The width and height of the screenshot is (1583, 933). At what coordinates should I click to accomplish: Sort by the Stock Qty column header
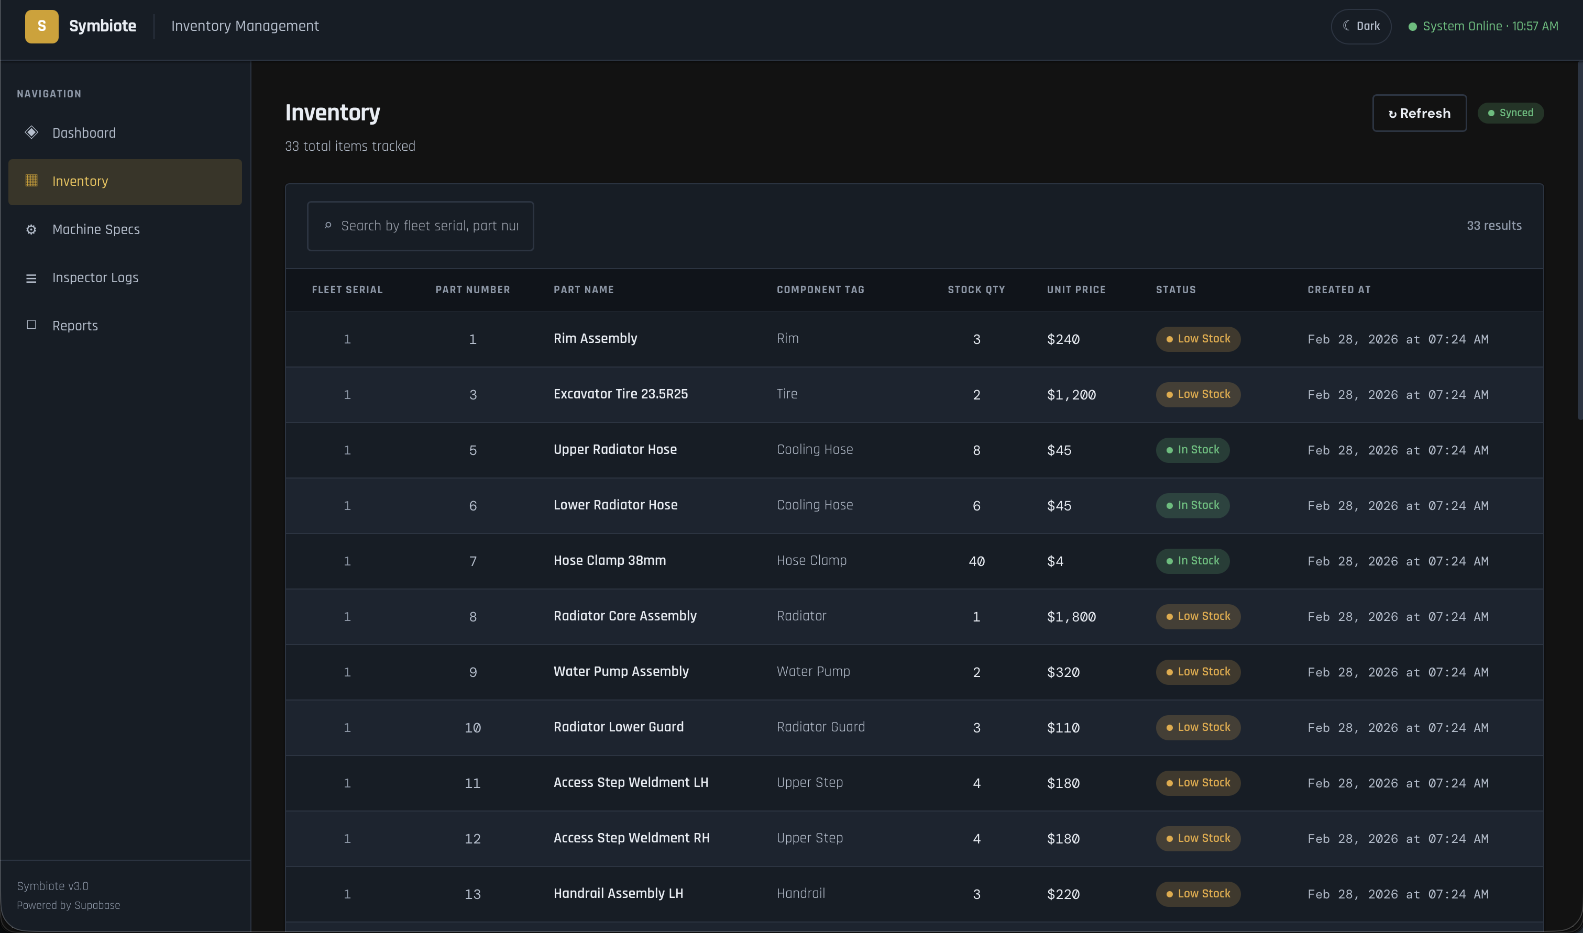pyautogui.click(x=976, y=290)
